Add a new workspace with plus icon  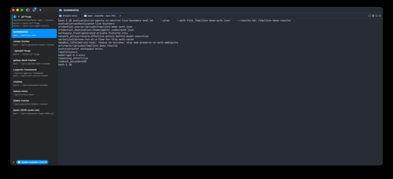(x=40, y=10)
